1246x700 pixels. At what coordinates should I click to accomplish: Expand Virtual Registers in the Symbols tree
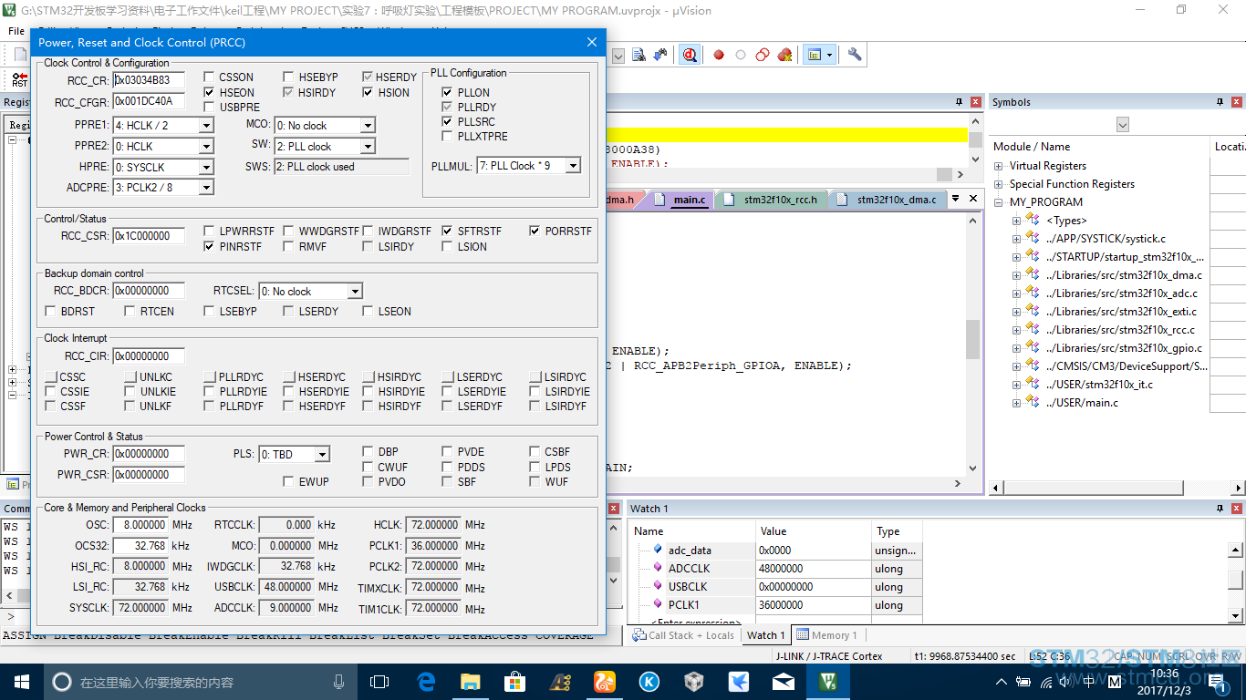coord(999,166)
